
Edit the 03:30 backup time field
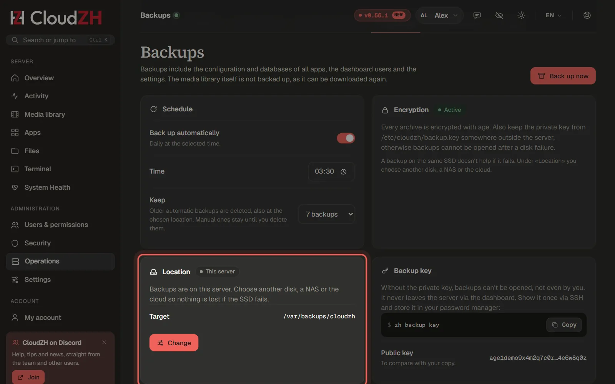point(331,172)
